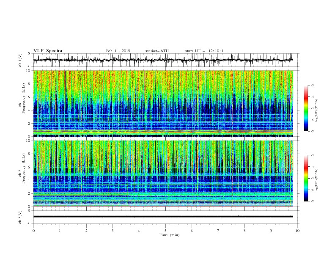Screen dimensions: 335x259
Task: Click the ch.2 spectrogram color bar
Action: coord(306,178)
